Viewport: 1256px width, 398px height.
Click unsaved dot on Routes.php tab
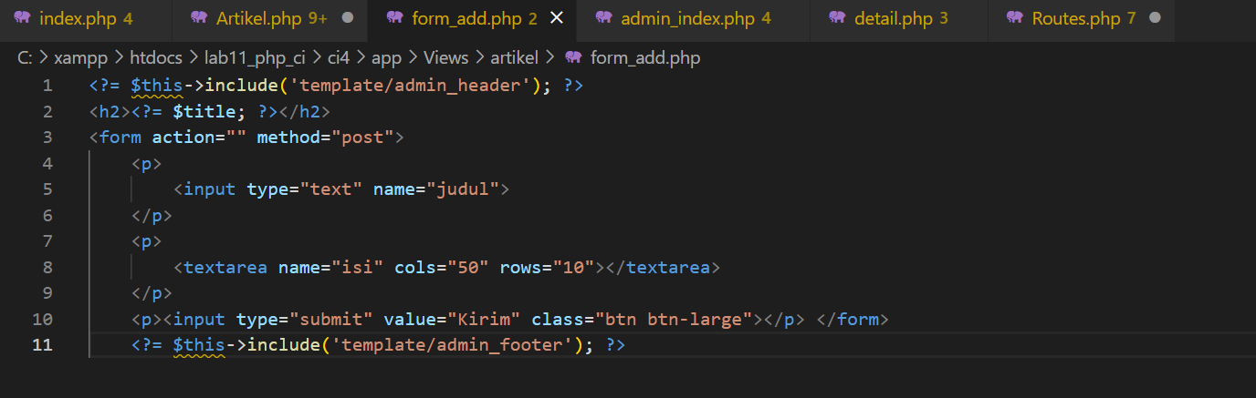click(1155, 18)
